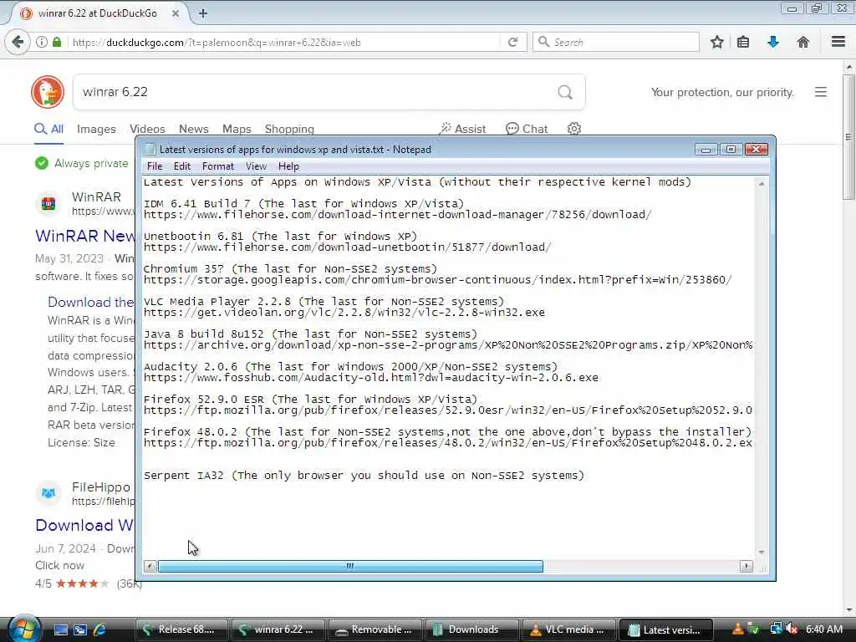Click the VLC Media Player 2.2.8 line
This screenshot has height=642, width=856.
pyautogui.click(x=324, y=301)
